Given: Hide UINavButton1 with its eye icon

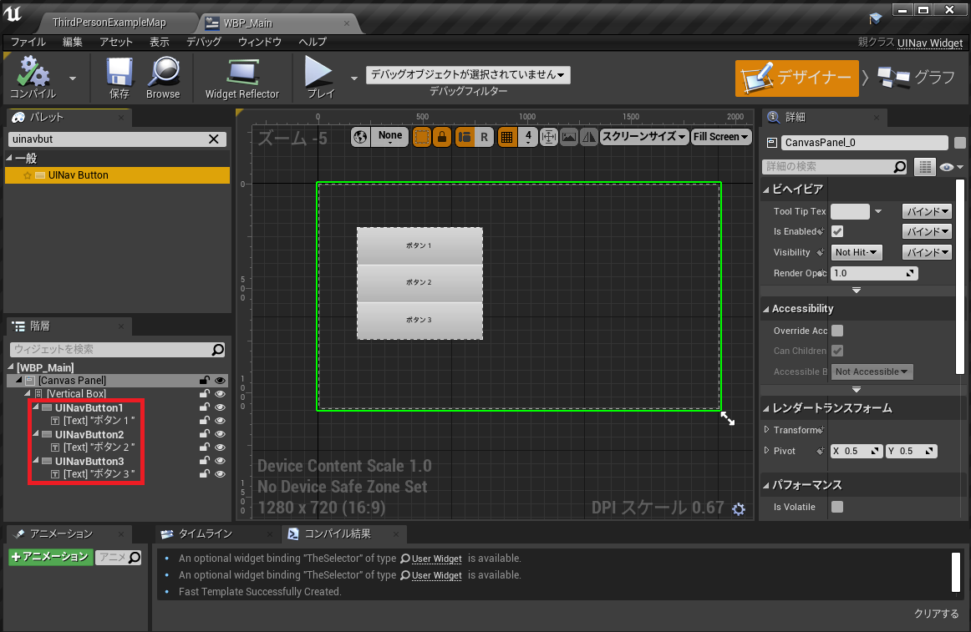Looking at the screenshot, I should pos(220,407).
